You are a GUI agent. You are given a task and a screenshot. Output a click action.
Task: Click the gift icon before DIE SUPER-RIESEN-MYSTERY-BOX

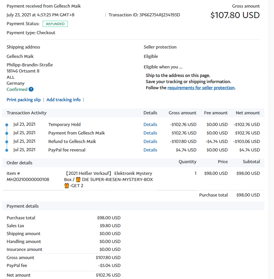78,180
